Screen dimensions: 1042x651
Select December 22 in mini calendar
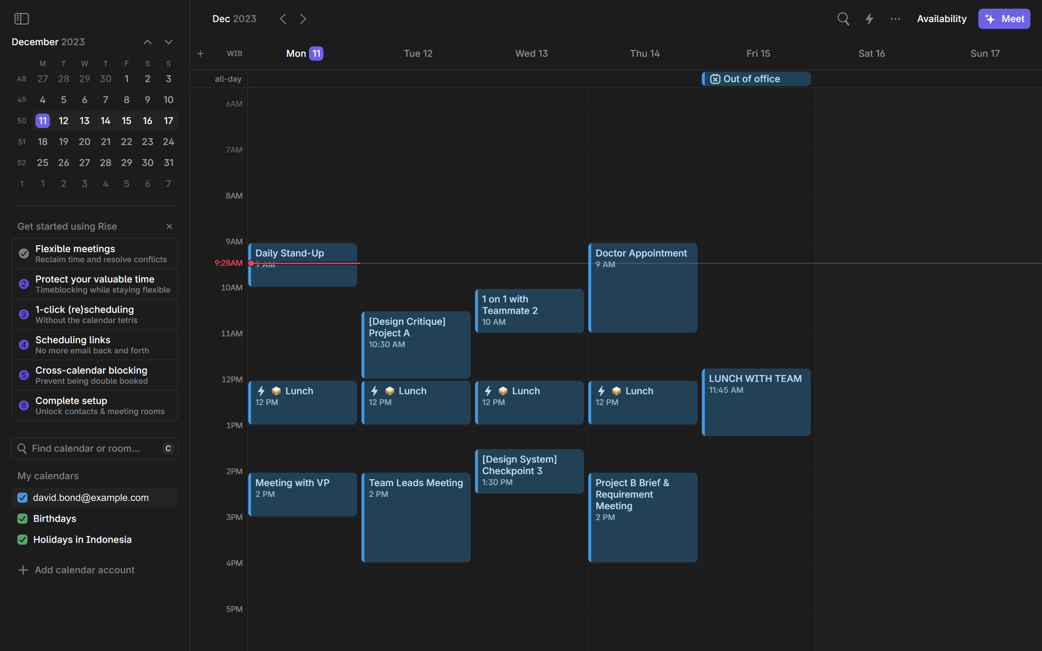(126, 142)
